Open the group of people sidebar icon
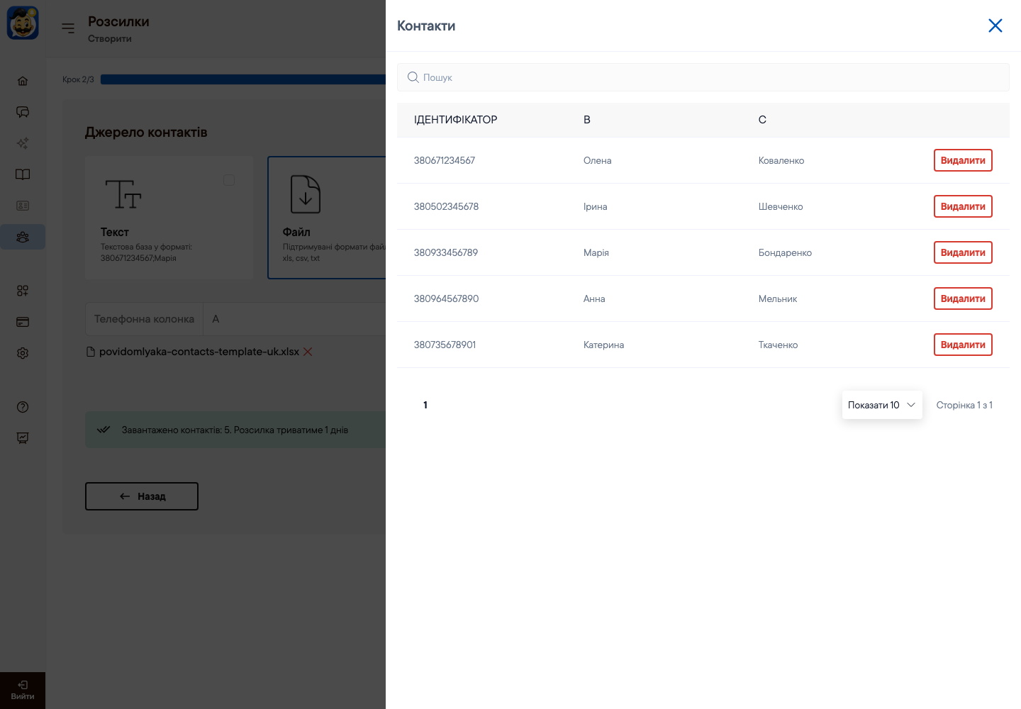The image size is (1021, 709). (x=23, y=237)
